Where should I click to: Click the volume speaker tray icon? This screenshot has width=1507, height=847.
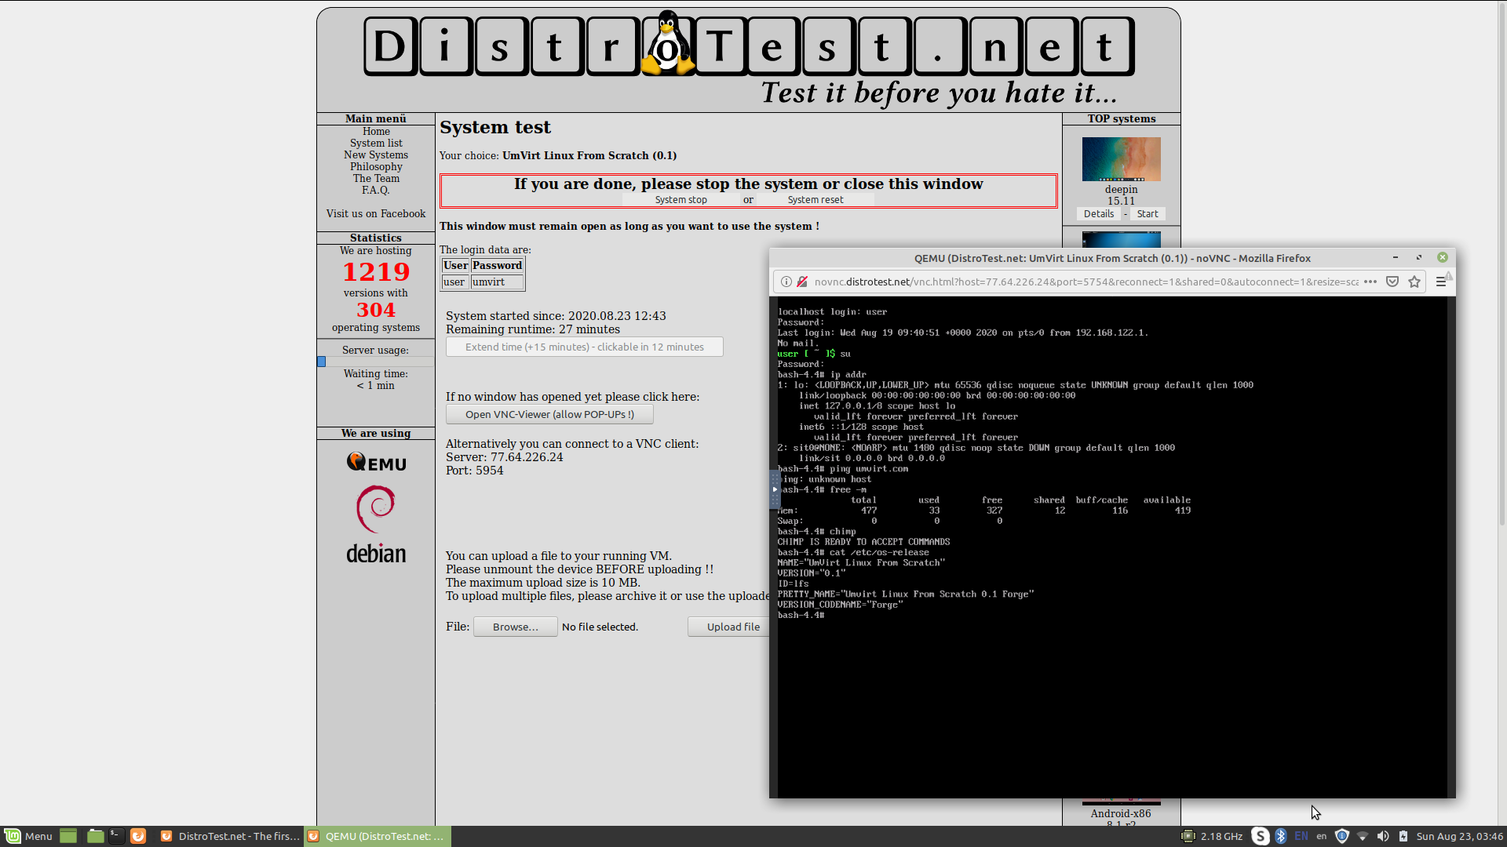point(1383,836)
